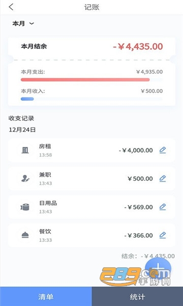This screenshot has height=306, width=183.
Task: Open the 餐饮 -¥366.00 record
Action: tap(91, 235)
